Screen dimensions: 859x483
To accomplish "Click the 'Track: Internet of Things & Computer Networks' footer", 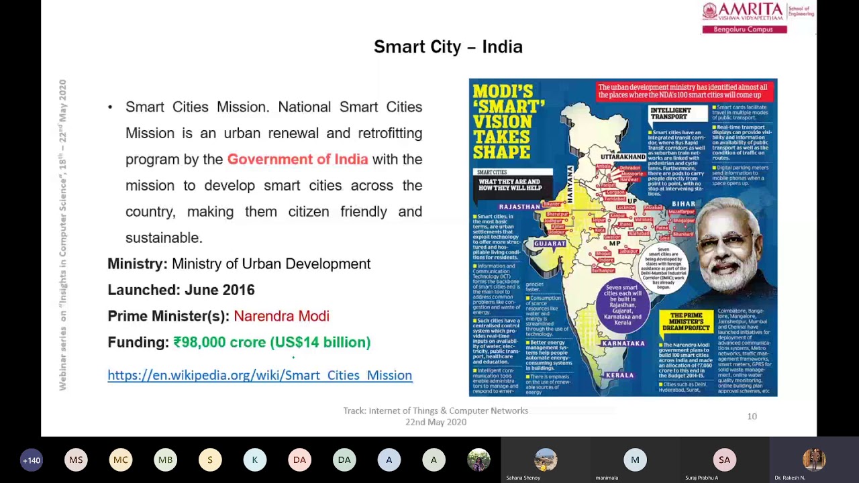I will [x=436, y=411].
